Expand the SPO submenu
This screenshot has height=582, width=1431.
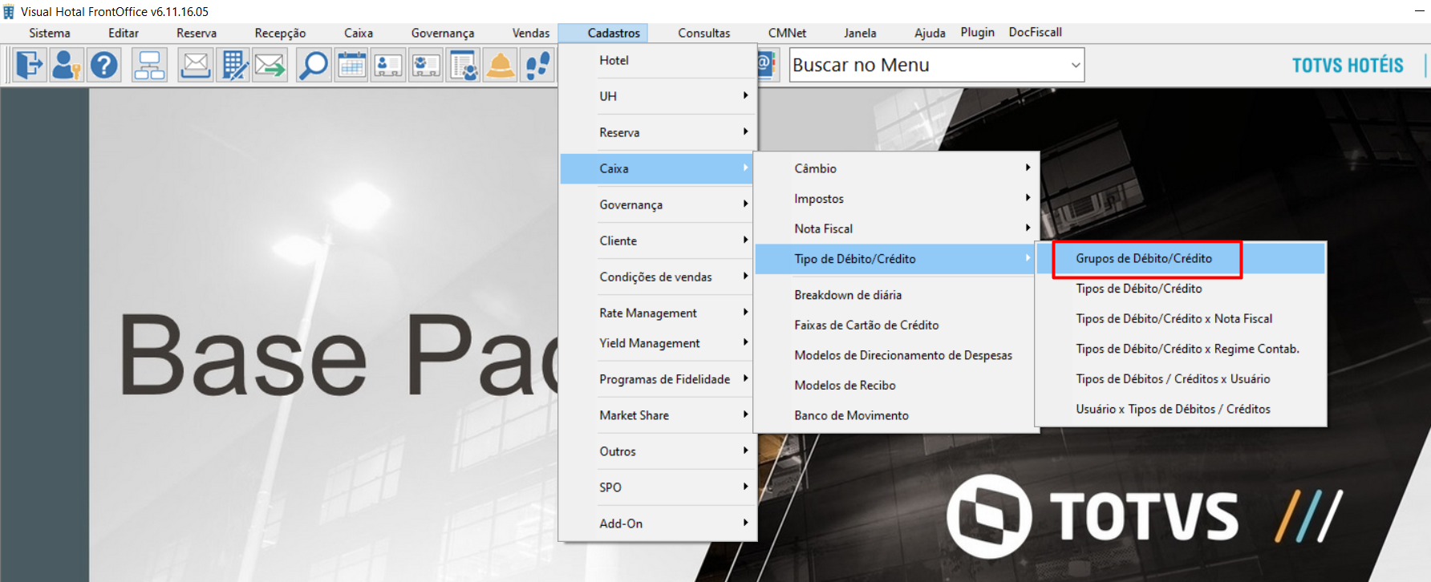tap(658, 487)
